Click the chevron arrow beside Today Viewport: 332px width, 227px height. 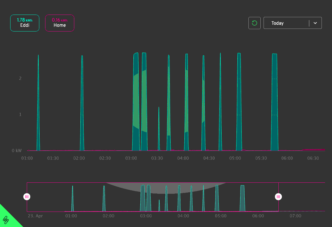315,23
